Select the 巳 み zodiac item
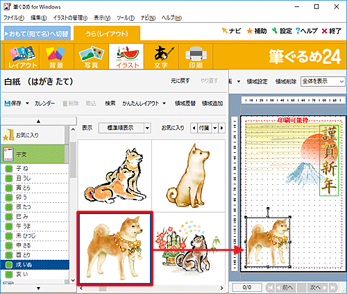 click(x=35, y=217)
